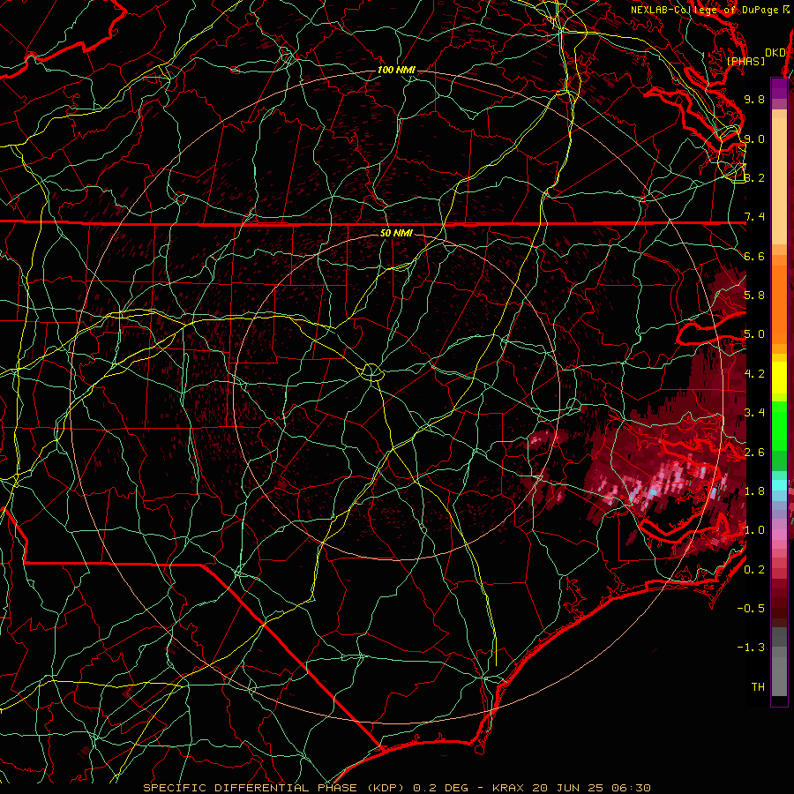Click the 8.2 value on the color scale

[754, 177]
